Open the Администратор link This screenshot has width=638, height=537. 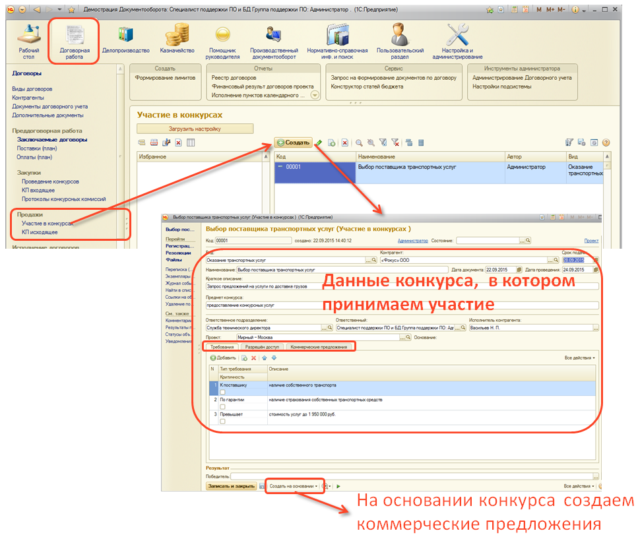click(413, 241)
